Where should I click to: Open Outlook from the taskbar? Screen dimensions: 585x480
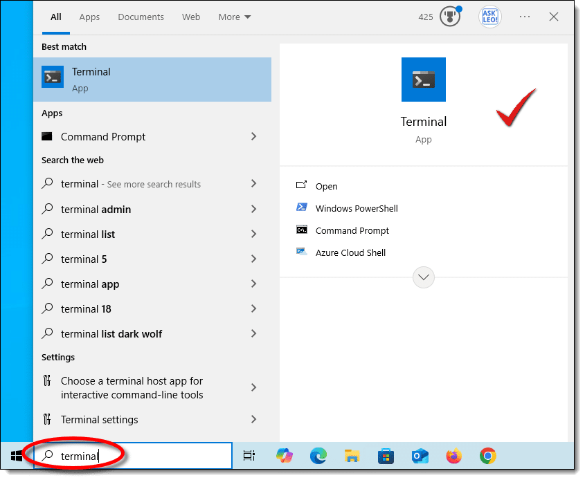420,456
